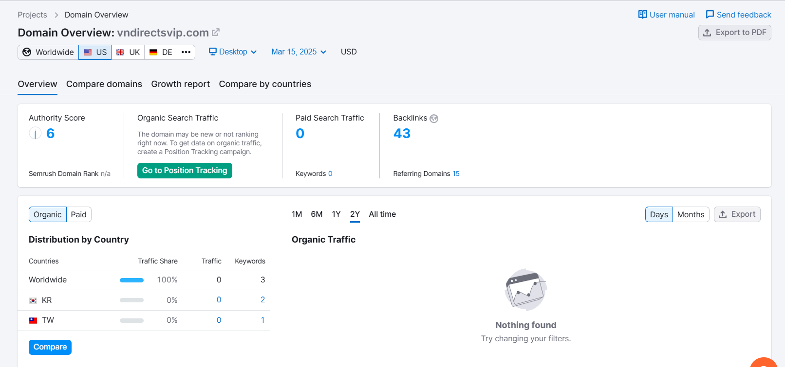Click the TW flag icon in table

(x=33, y=320)
